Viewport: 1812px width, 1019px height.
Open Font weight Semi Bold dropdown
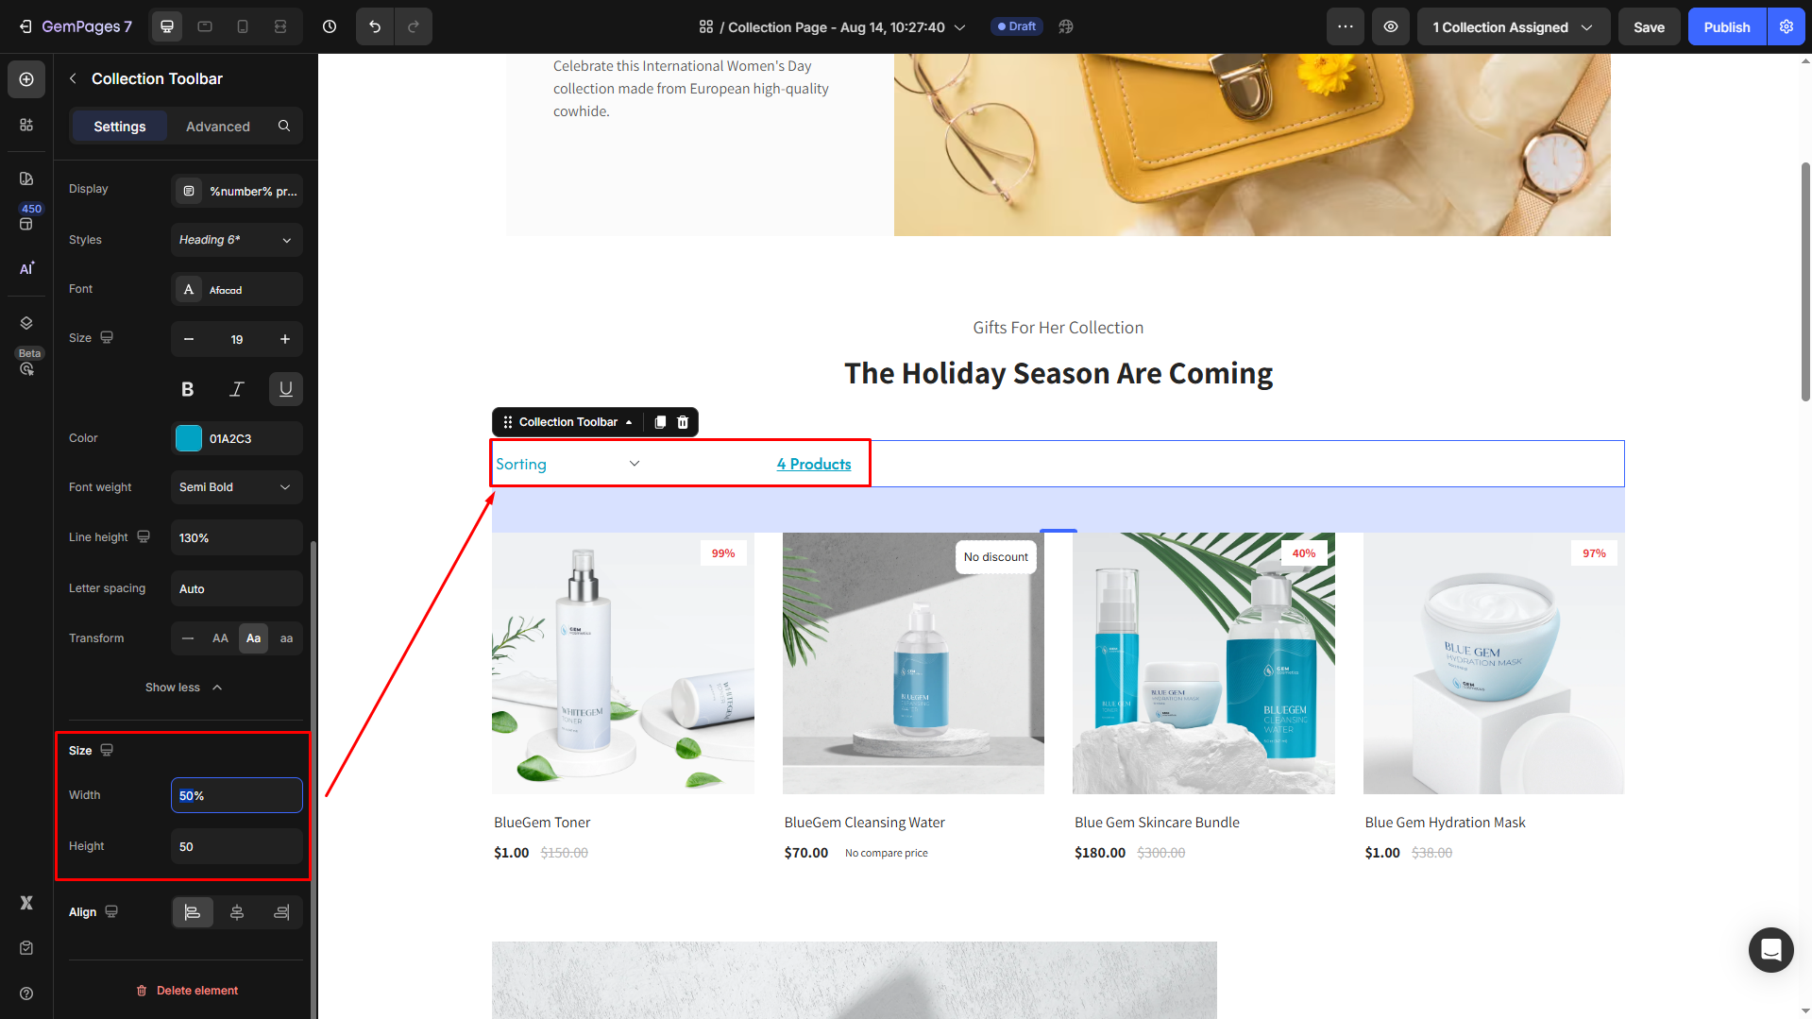(236, 487)
